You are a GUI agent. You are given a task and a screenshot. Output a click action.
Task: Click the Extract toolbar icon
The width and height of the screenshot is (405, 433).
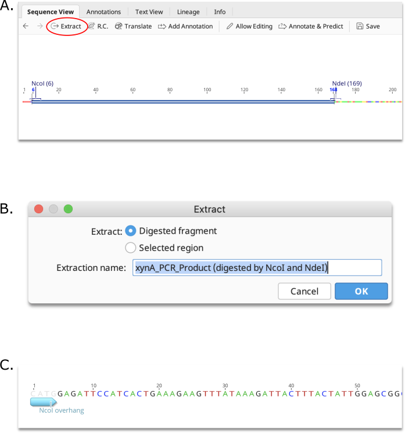coord(55,26)
